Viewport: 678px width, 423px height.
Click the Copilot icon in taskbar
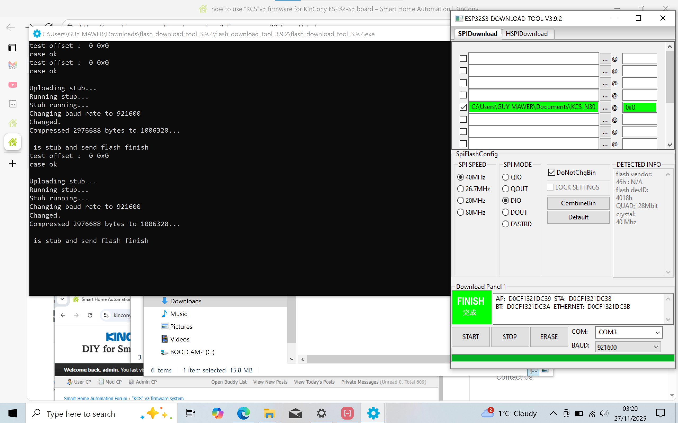[217, 413]
